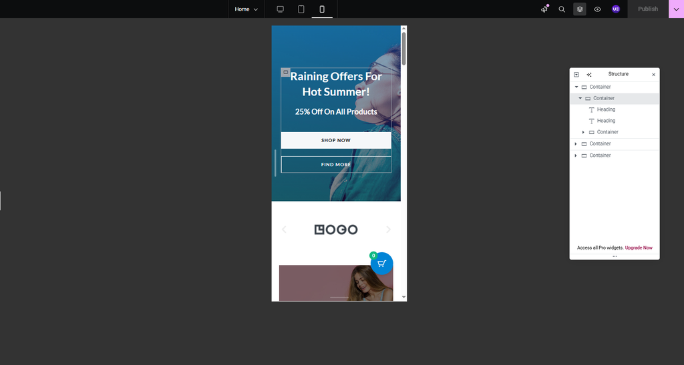
Task: Open the What's New megaphone notifications
Action: tap(544, 9)
